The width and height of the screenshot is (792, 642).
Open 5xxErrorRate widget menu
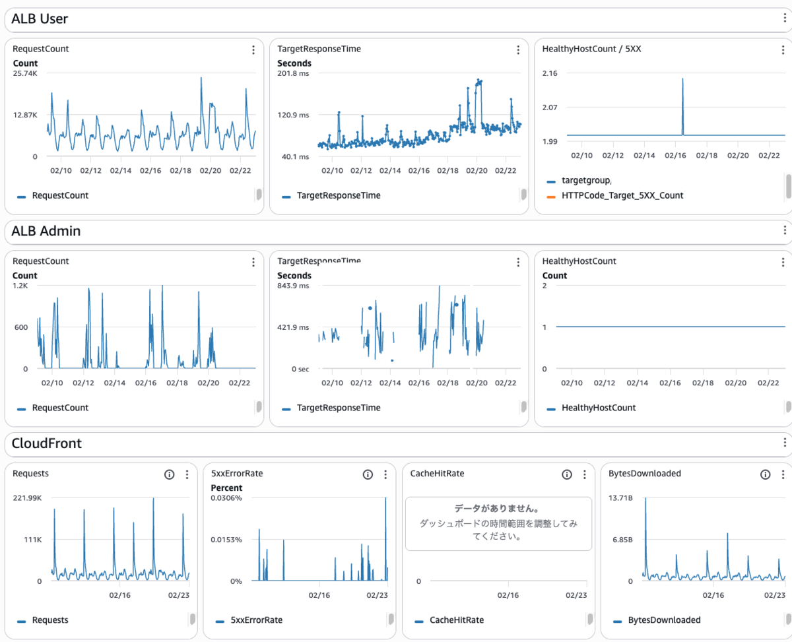click(386, 474)
